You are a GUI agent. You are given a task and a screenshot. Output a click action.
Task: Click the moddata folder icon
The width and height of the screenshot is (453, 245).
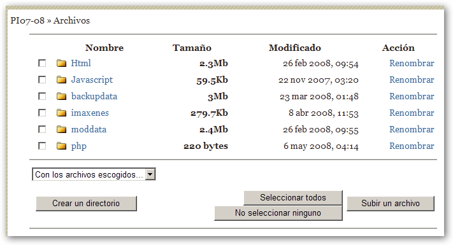(61, 129)
